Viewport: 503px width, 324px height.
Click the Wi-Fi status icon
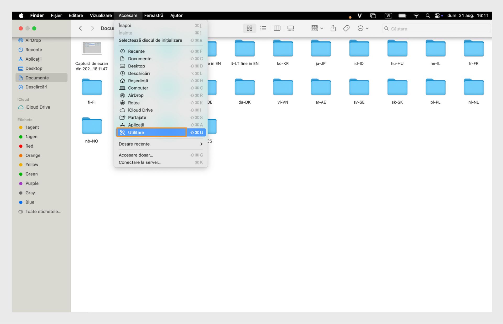coord(416,16)
